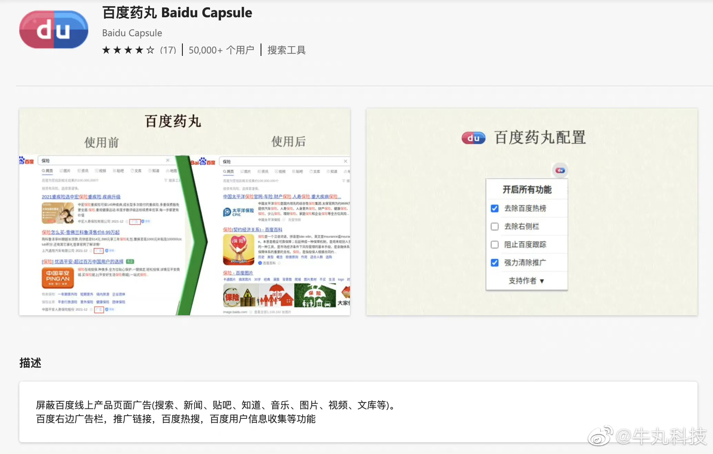
Task: Click the Weibo logo watermark icon
Action: click(600, 436)
